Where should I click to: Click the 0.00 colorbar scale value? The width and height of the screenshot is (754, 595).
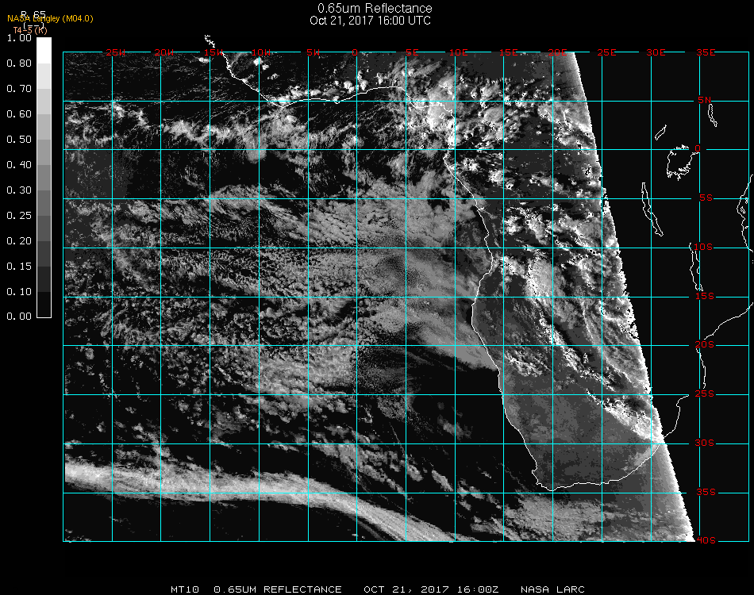19,317
